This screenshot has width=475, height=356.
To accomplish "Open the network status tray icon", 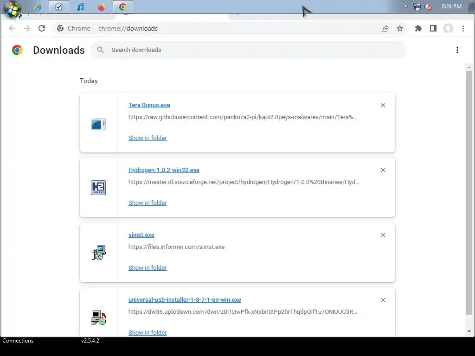I will point(417,6).
